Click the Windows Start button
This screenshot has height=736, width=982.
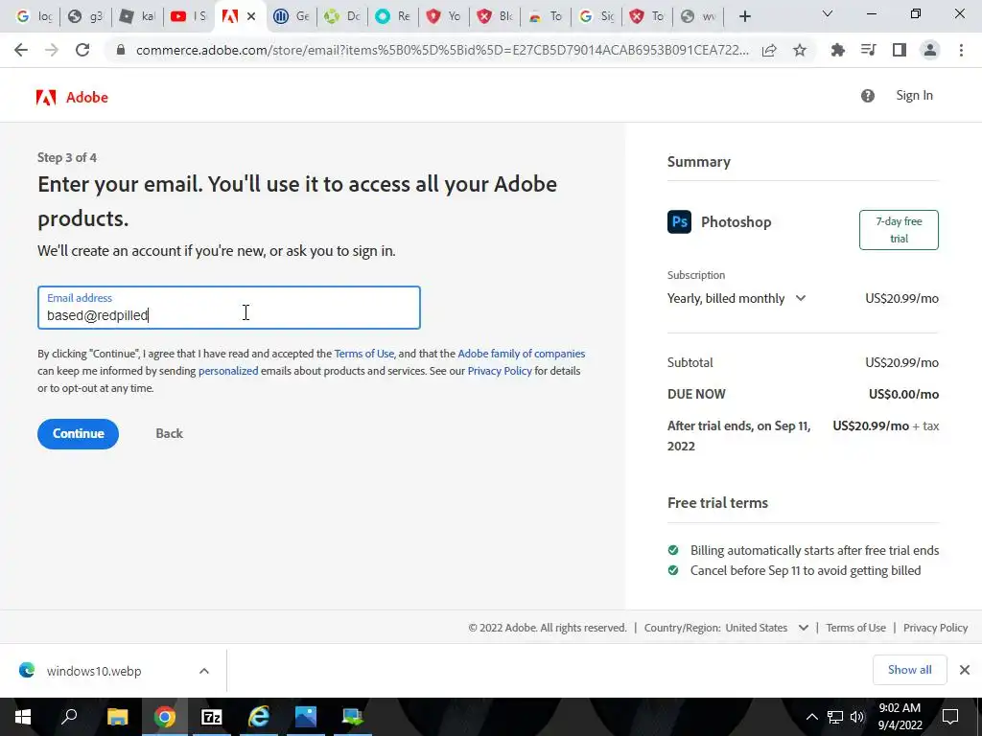(x=23, y=717)
